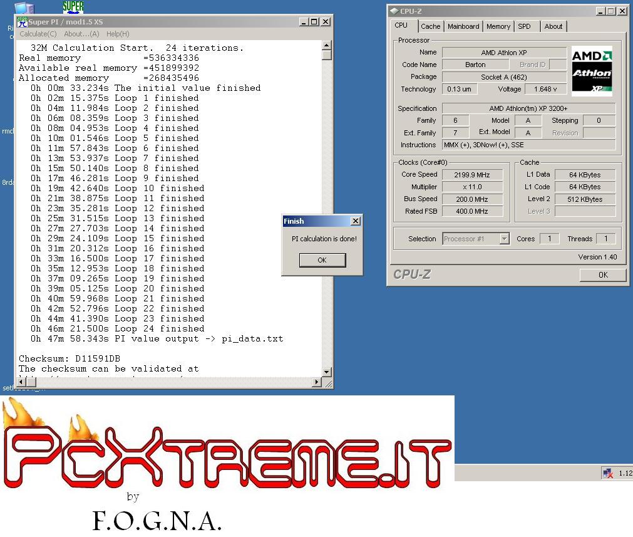Click the Multiplier value x 11.0
The width and height of the screenshot is (633, 537).
pos(472,187)
